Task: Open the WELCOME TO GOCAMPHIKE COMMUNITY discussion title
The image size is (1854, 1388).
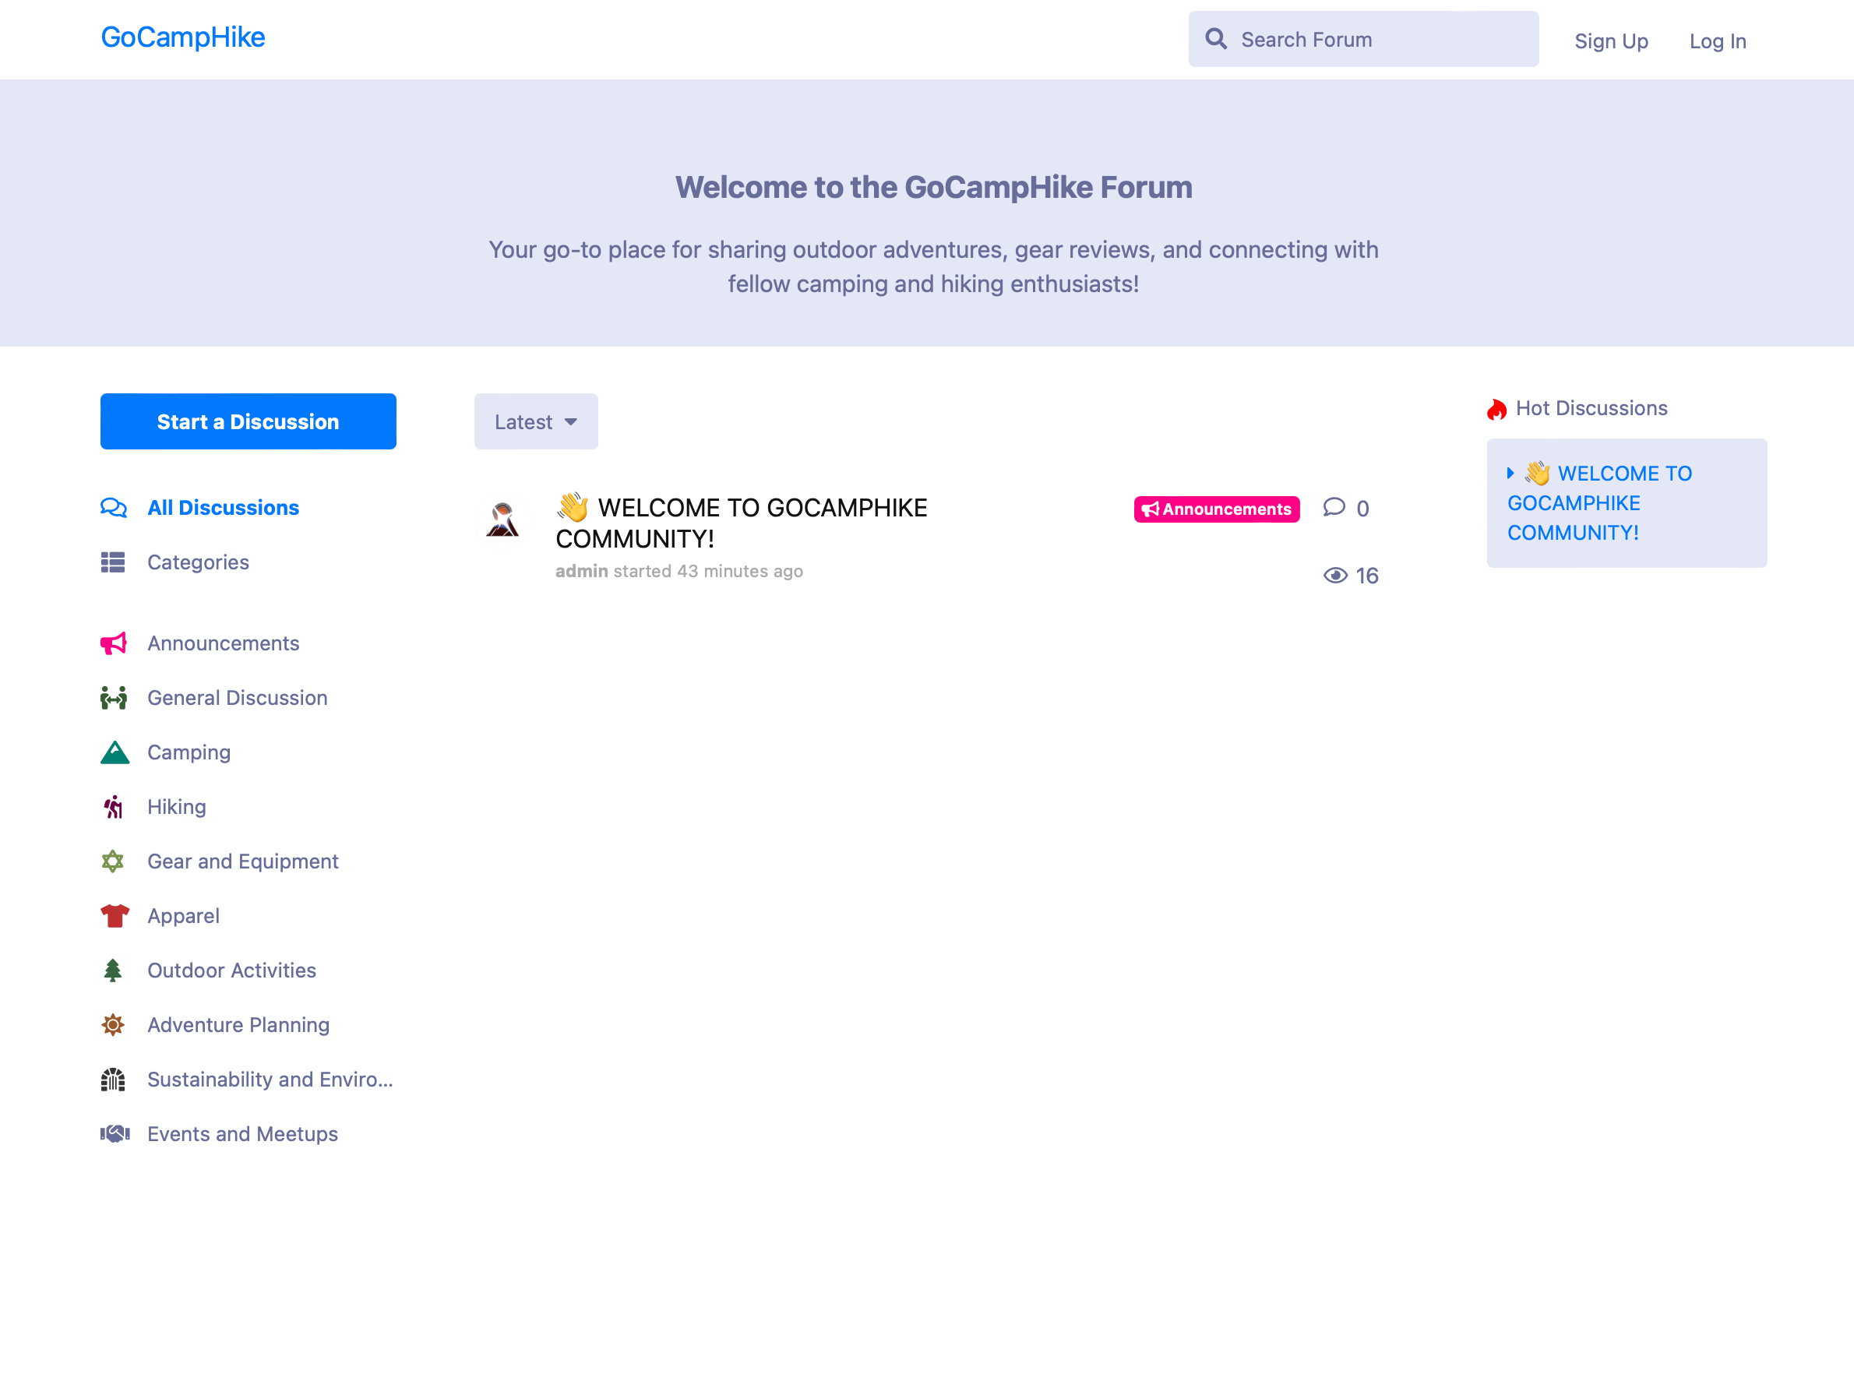Action: click(x=742, y=523)
